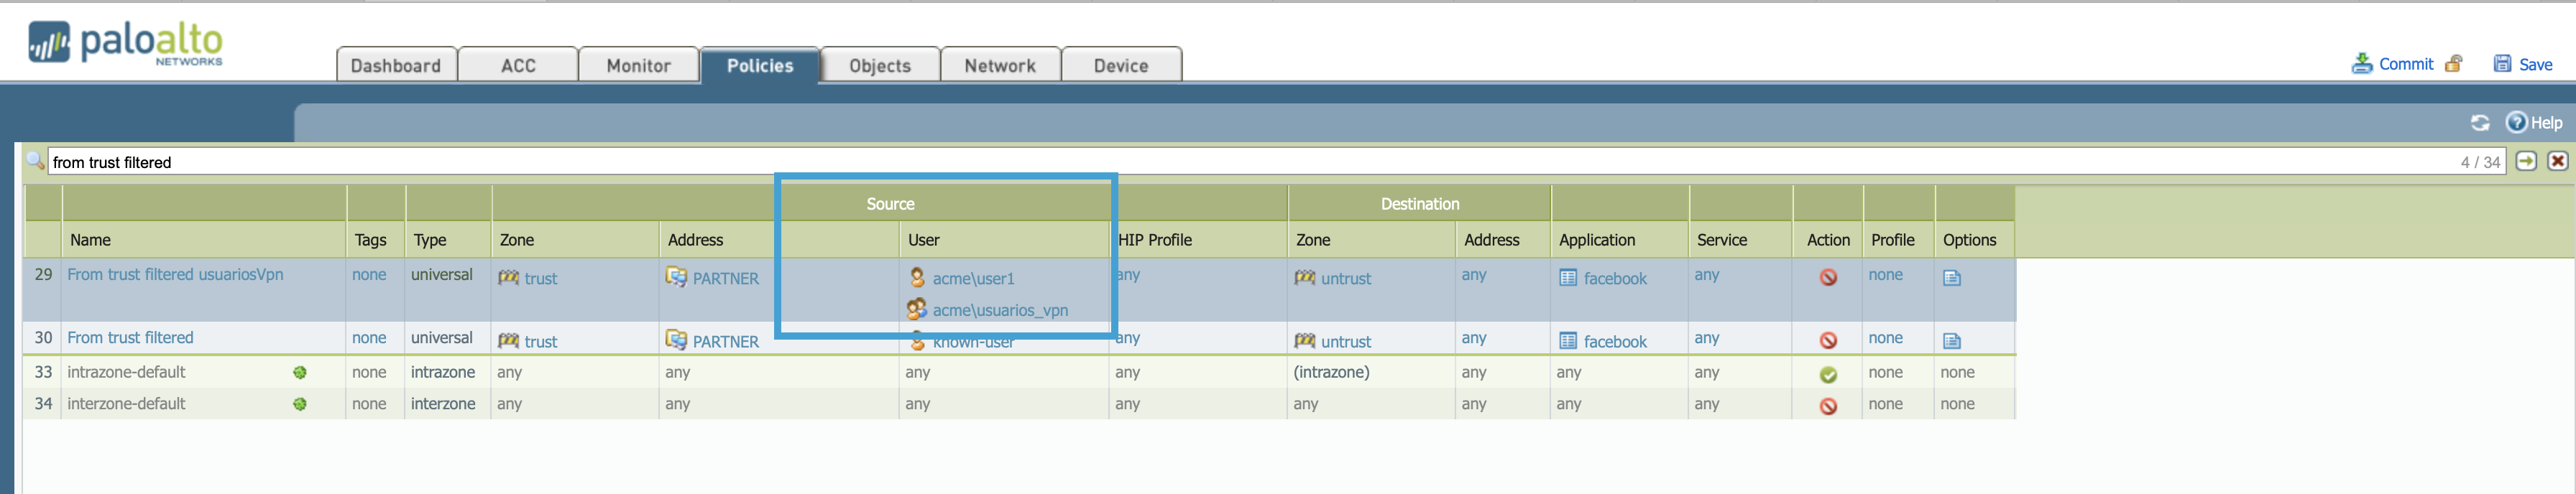Click the green gear icon beside interzone-default

click(300, 405)
